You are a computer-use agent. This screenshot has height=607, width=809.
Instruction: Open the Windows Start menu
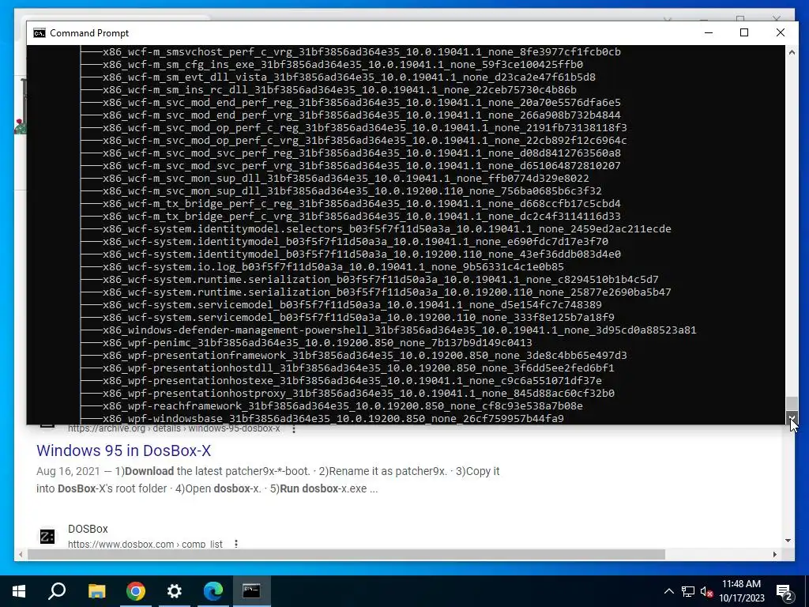click(19, 591)
